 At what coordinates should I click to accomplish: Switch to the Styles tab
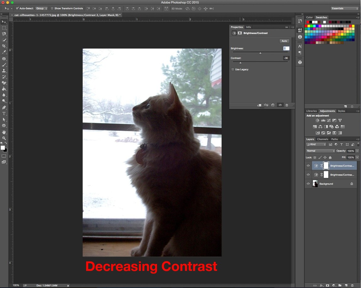[342, 111]
